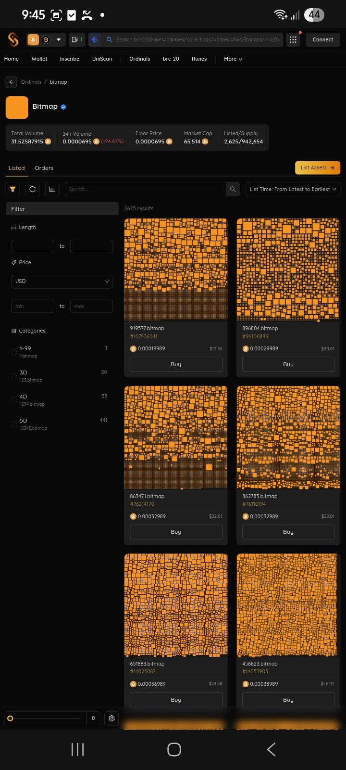Image resolution: width=346 pixels, height=770 pixels.
Task: Focus the listings Search input field
Action: click(146, 189)
